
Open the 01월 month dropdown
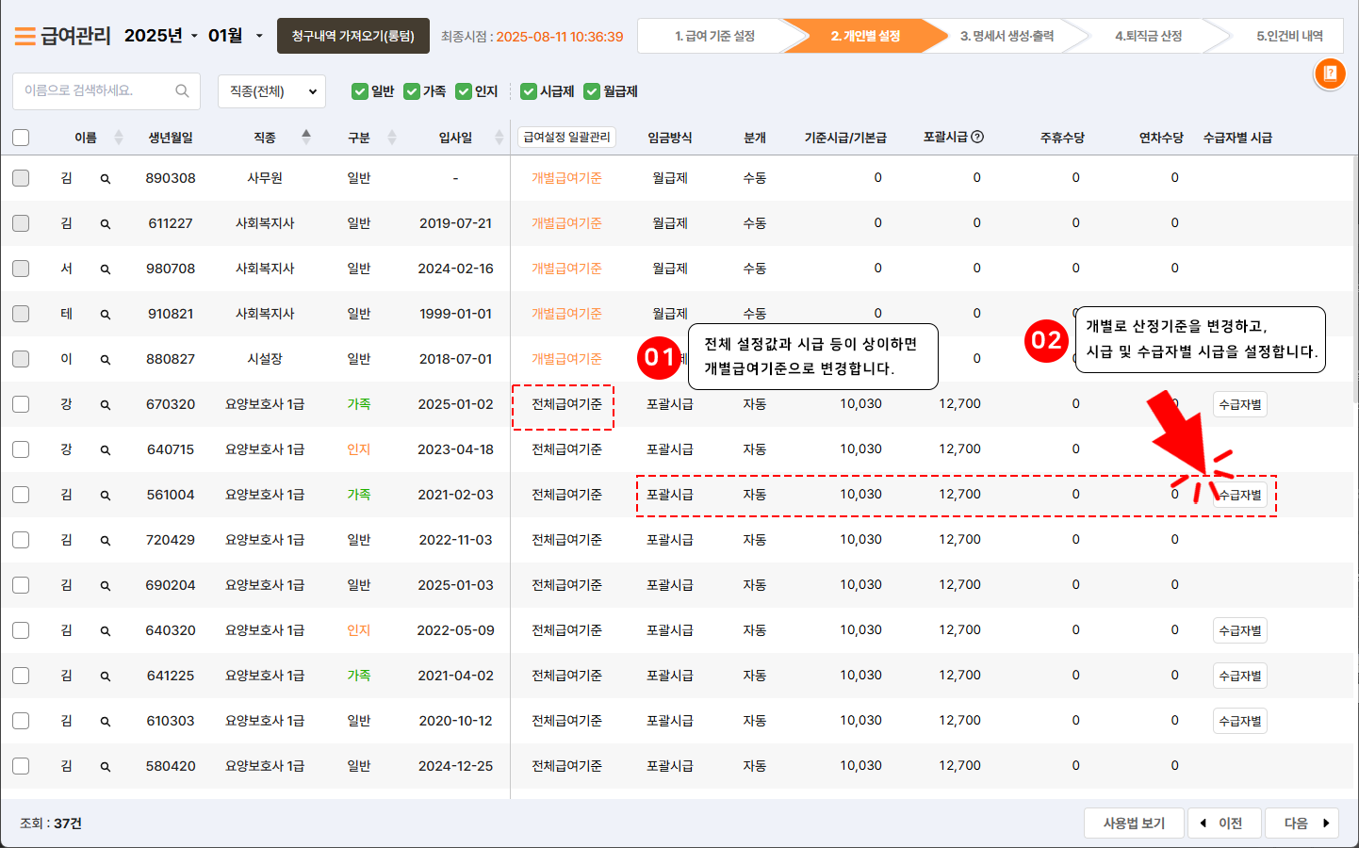[x=236, y=36]
